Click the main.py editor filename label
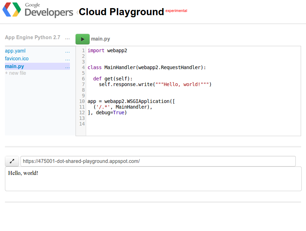Screen dimensions: 306x231 point(101,39)
